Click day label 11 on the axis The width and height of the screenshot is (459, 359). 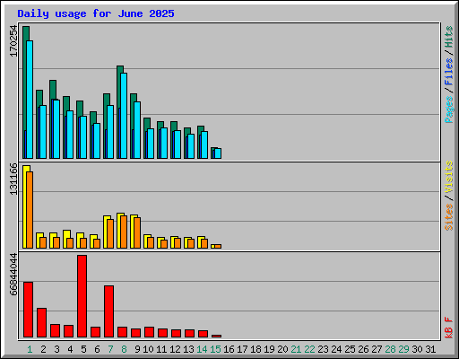point(161,349)
